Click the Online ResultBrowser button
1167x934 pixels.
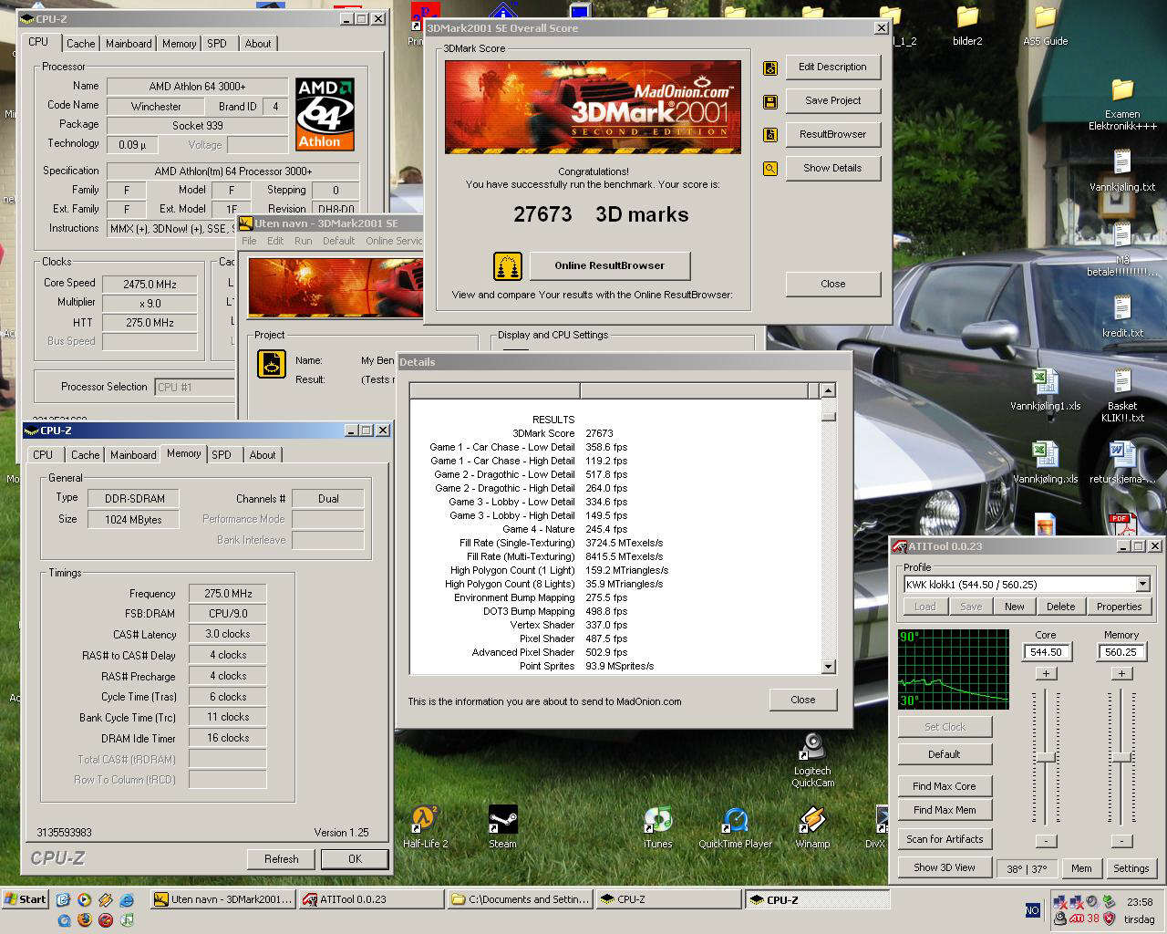pos(610,266)
